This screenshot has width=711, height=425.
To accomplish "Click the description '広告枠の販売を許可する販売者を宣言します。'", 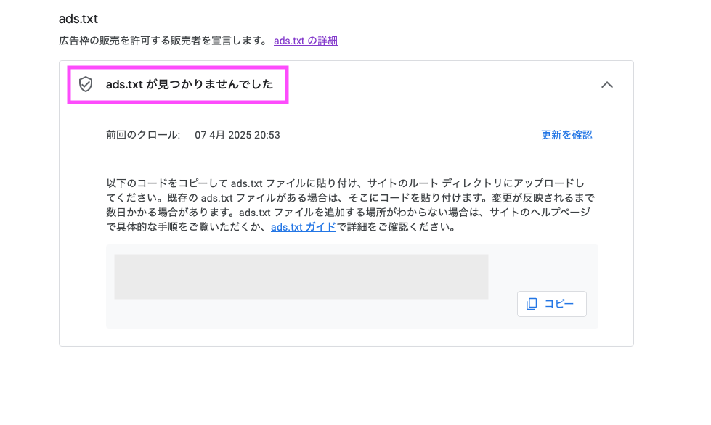I will click(165, 41).
